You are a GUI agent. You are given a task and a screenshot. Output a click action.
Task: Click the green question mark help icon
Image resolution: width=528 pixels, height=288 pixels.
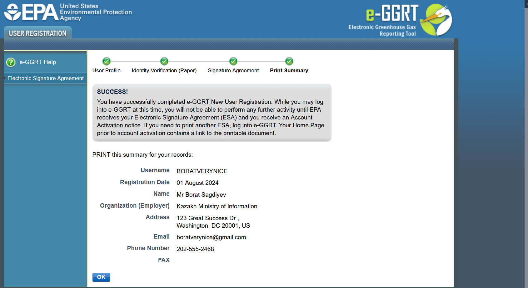coord(11,62)
